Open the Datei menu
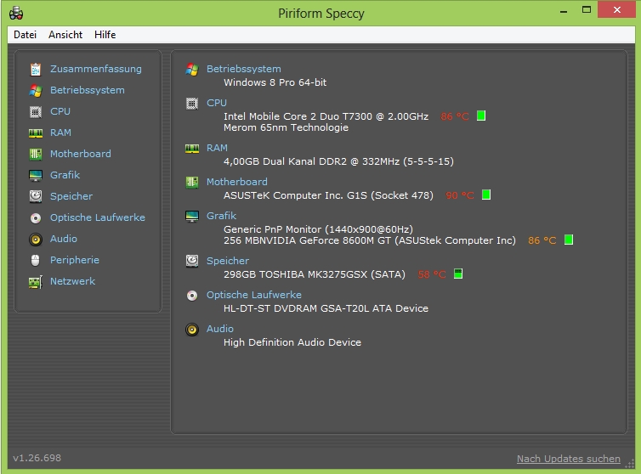 tap(25, 35)
